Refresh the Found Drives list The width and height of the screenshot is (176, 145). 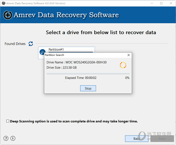pos(31,44)
